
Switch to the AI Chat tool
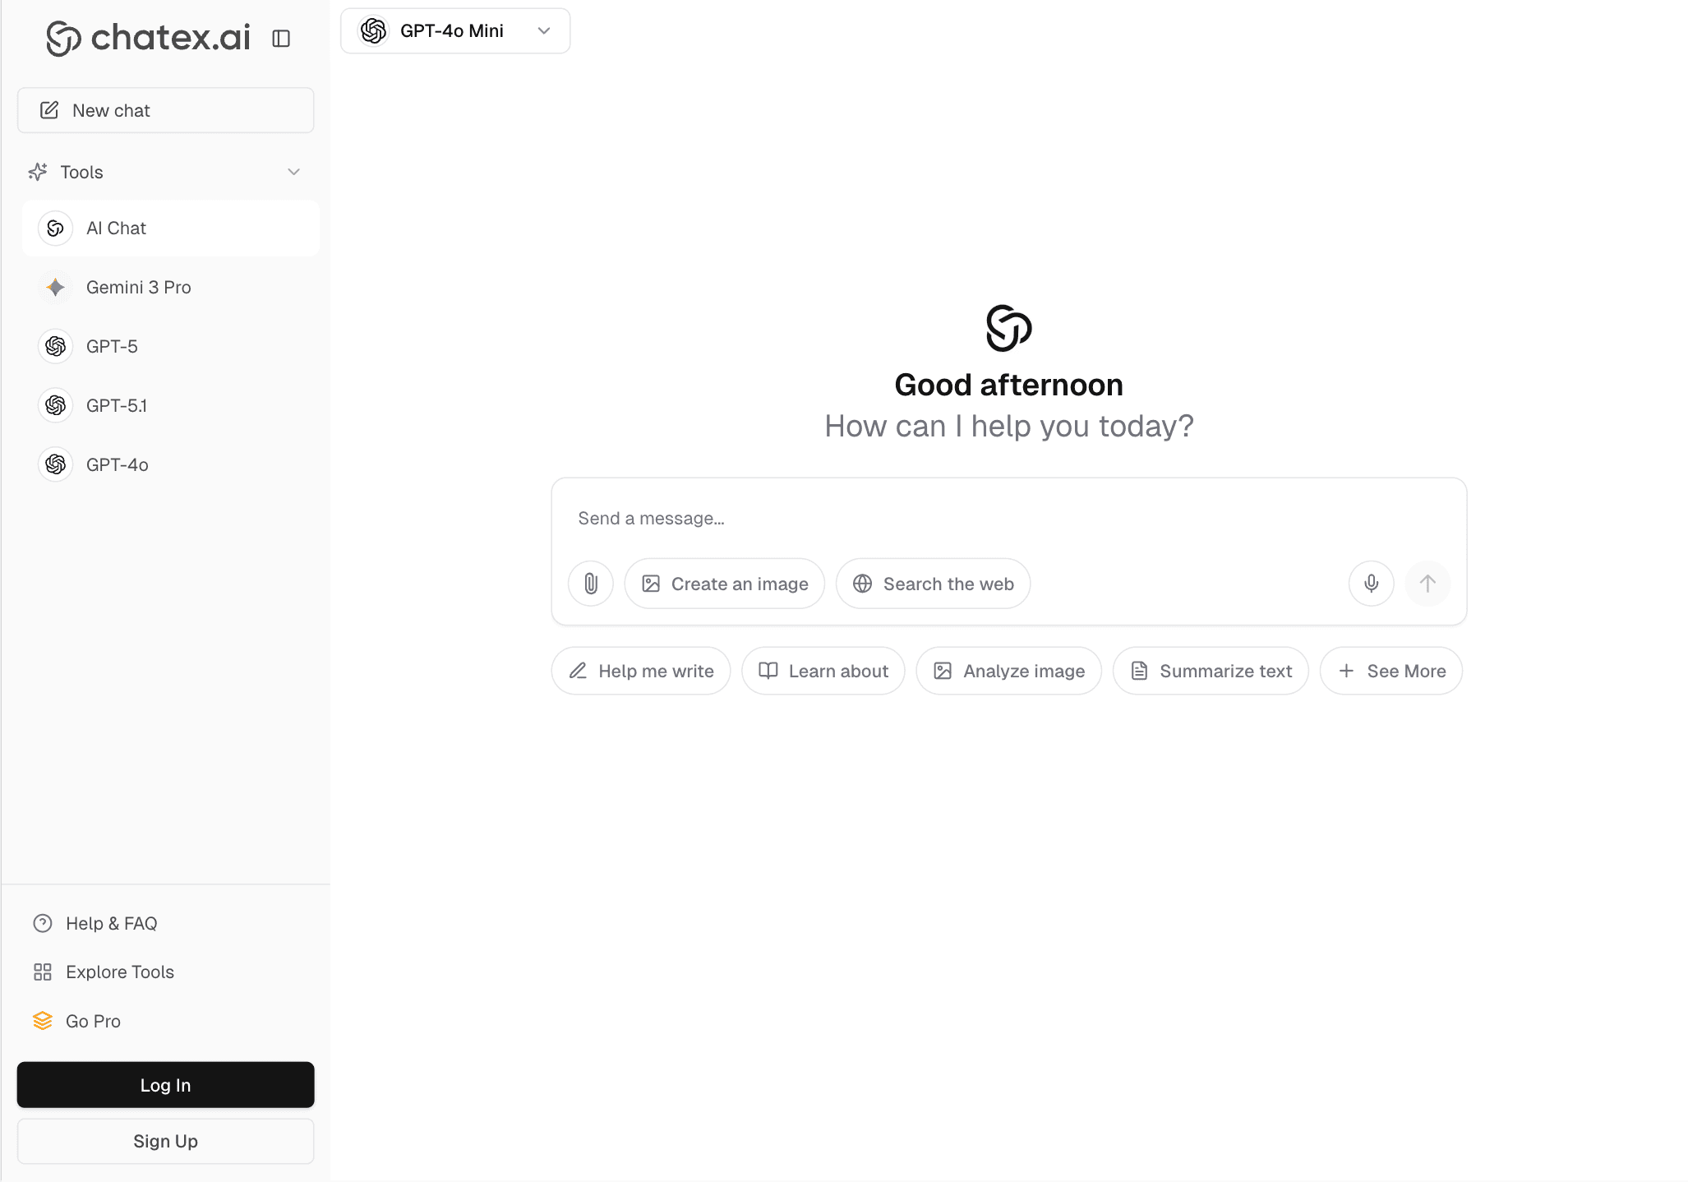tap(170, 228)
